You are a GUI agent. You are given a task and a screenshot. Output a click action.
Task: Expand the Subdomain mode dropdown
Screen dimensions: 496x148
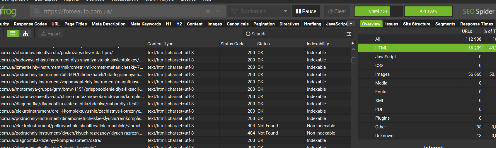tap(285, 11)
